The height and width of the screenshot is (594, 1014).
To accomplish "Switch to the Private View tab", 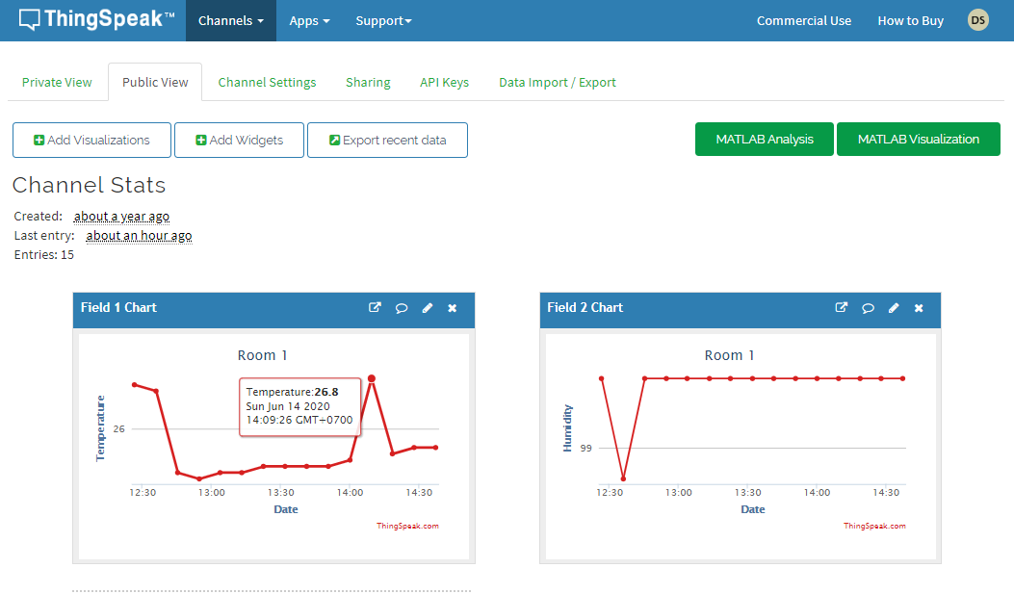I will tap(57, 82).
